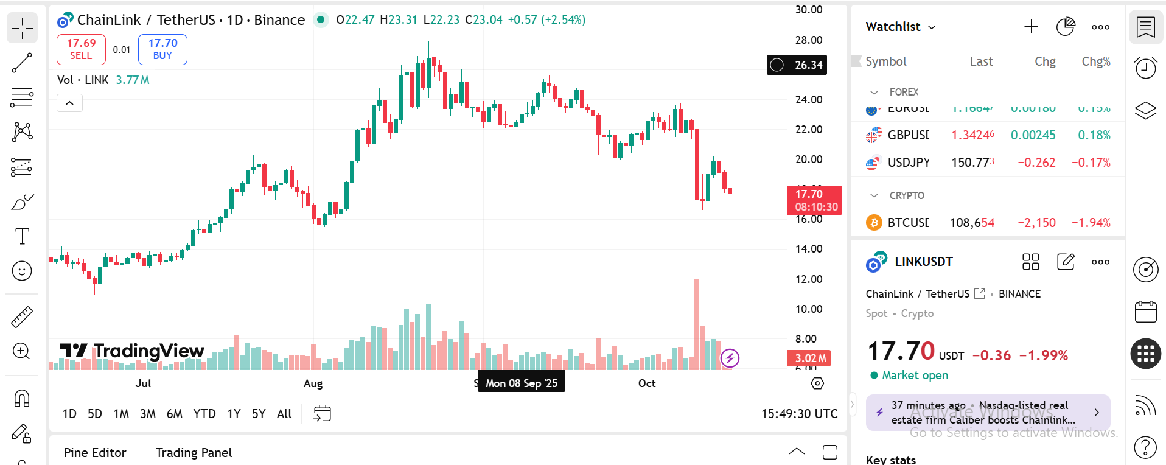Viewport: 1166px width, 465px height.
Task: Toggle the lock all drawings tool
Action: click(22, 433)
